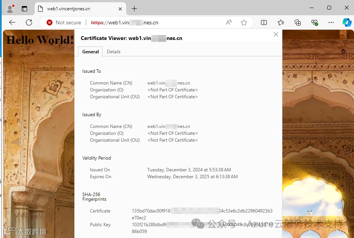Add this page to favorites star

[x=244, y=22]
